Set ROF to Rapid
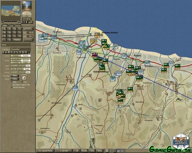This screenshot has height=153, width=192. coord(27,69)
